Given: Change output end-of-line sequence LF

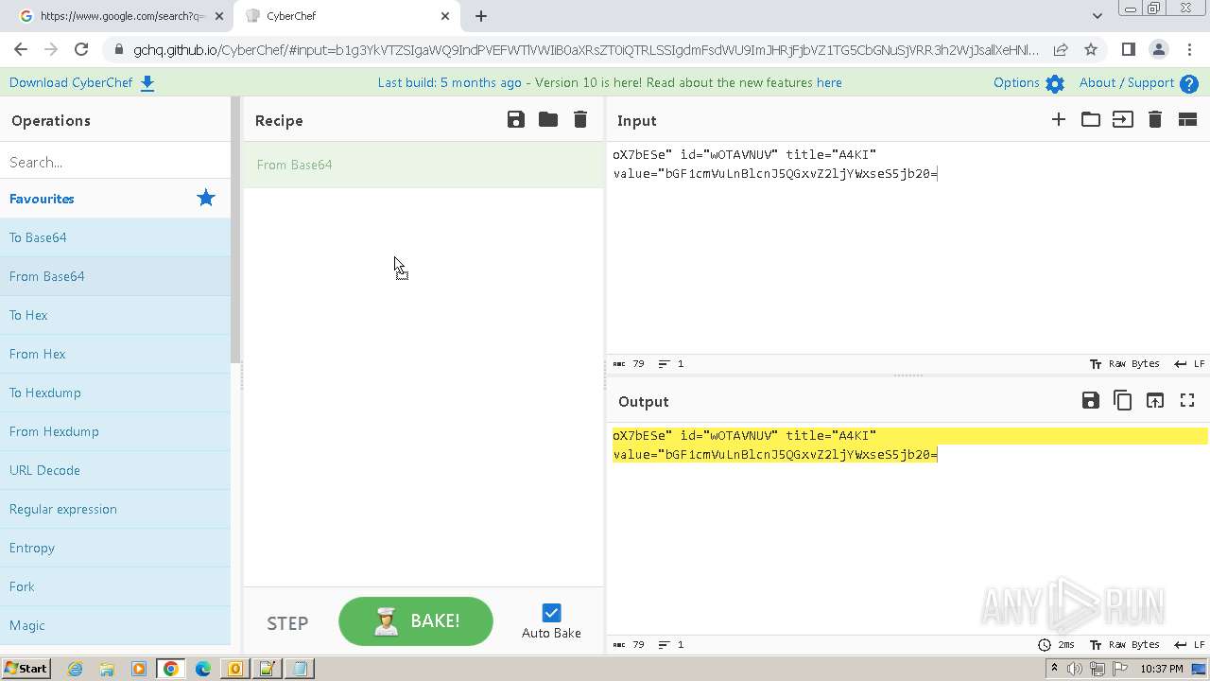Looking at the screenshot, I should [1189, 644].
